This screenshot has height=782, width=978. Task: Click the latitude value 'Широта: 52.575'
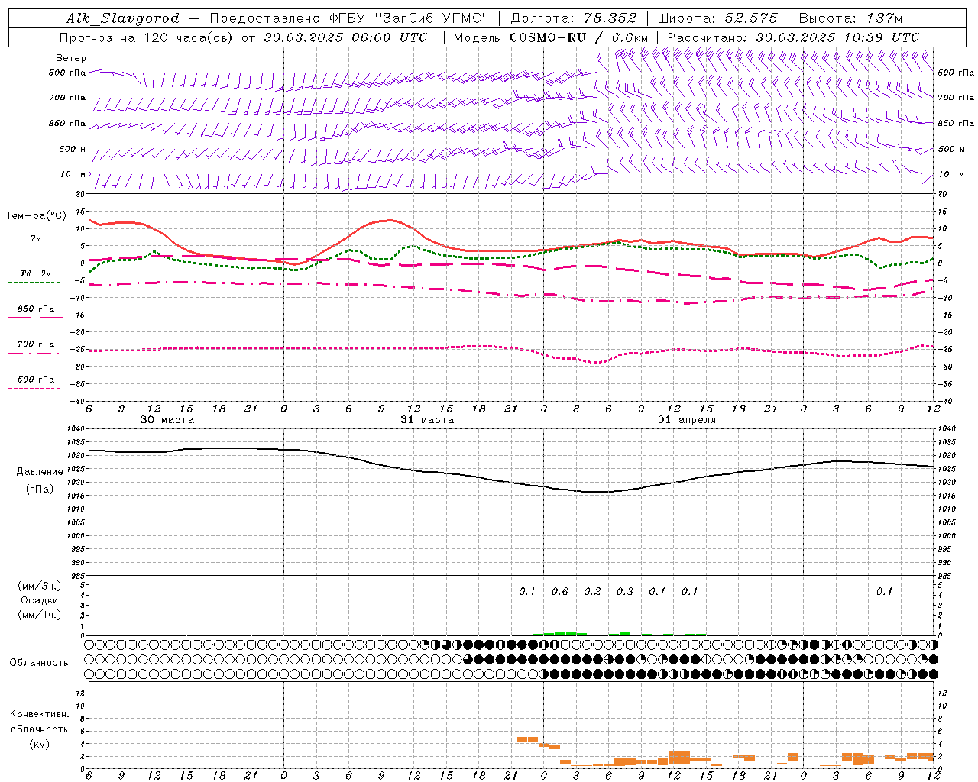pos(717,18)
